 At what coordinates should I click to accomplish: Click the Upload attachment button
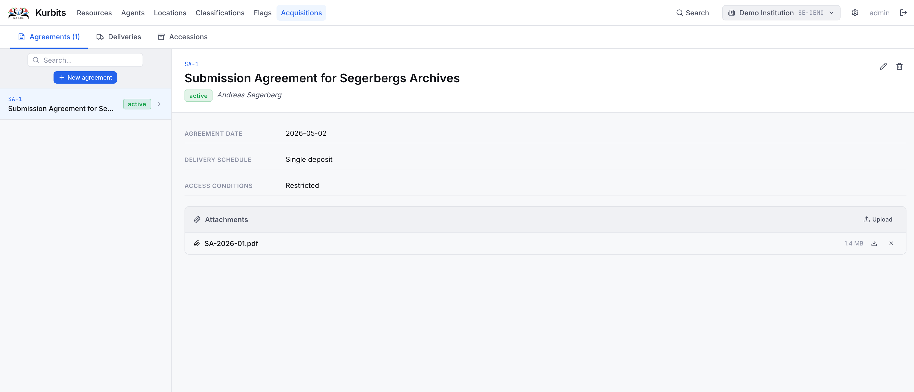pos(877,220)
